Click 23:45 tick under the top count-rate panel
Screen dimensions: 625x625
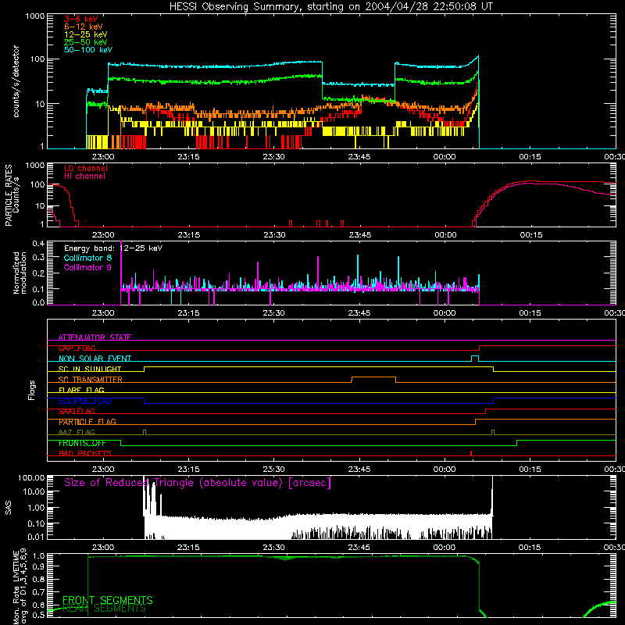(x=359, y=157)
